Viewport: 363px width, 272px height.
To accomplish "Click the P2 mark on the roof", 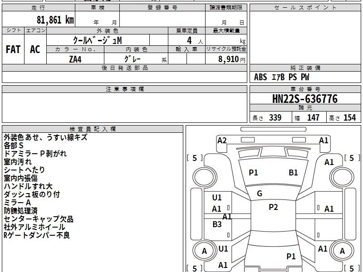I will point(273,207).
